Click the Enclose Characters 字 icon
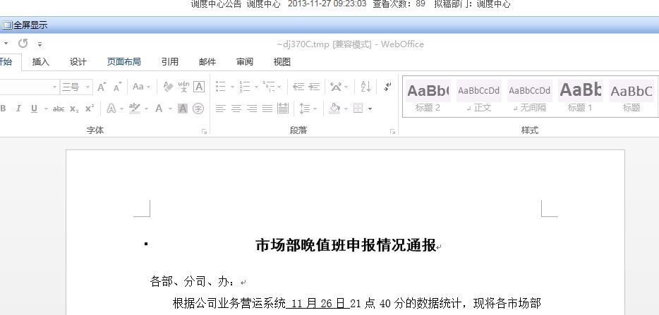Screen dimensions: 659x315 point(198,109)
